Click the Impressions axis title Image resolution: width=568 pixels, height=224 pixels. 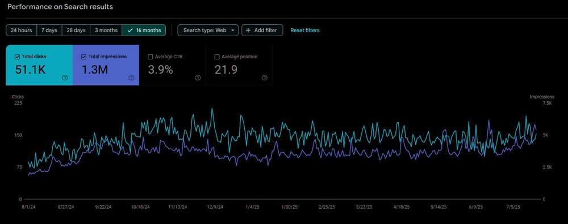coord(542,97)
